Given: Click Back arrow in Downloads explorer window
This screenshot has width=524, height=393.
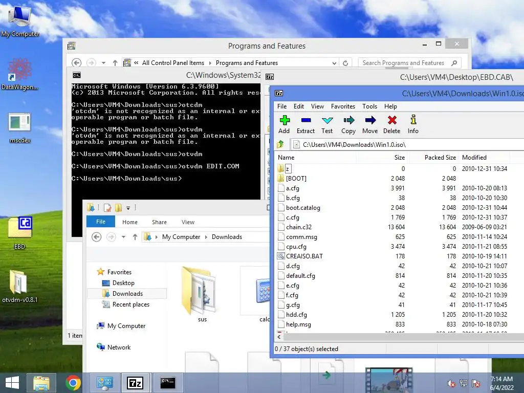Looking at the screenshot, I should click(97, 237).
